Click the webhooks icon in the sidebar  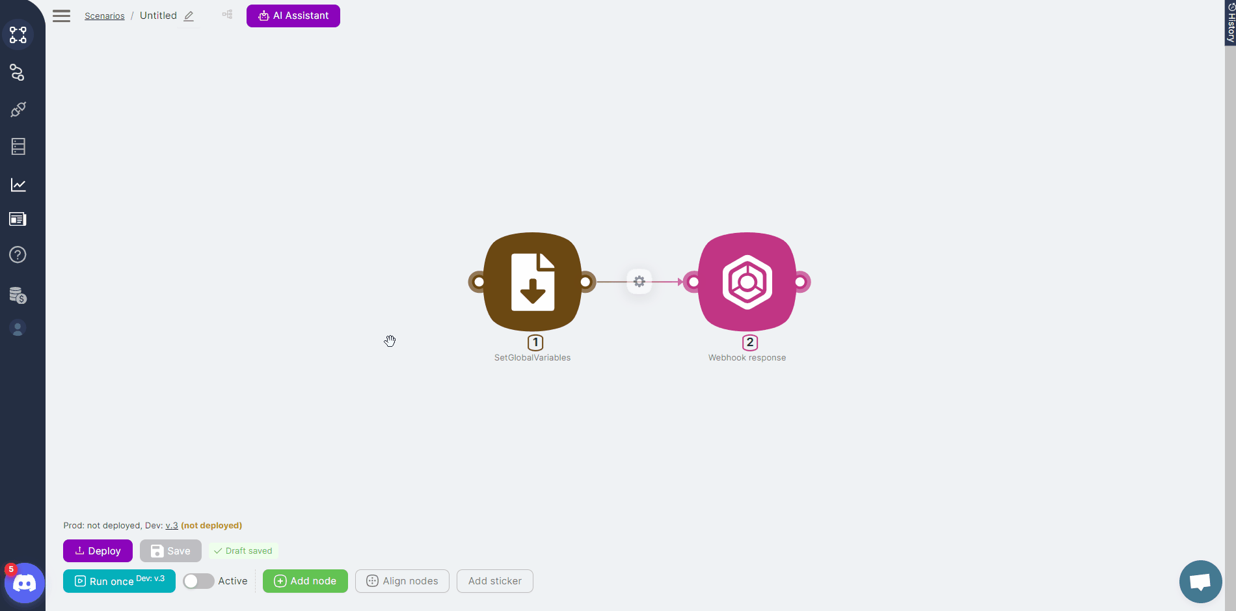[x=18, y=72]
